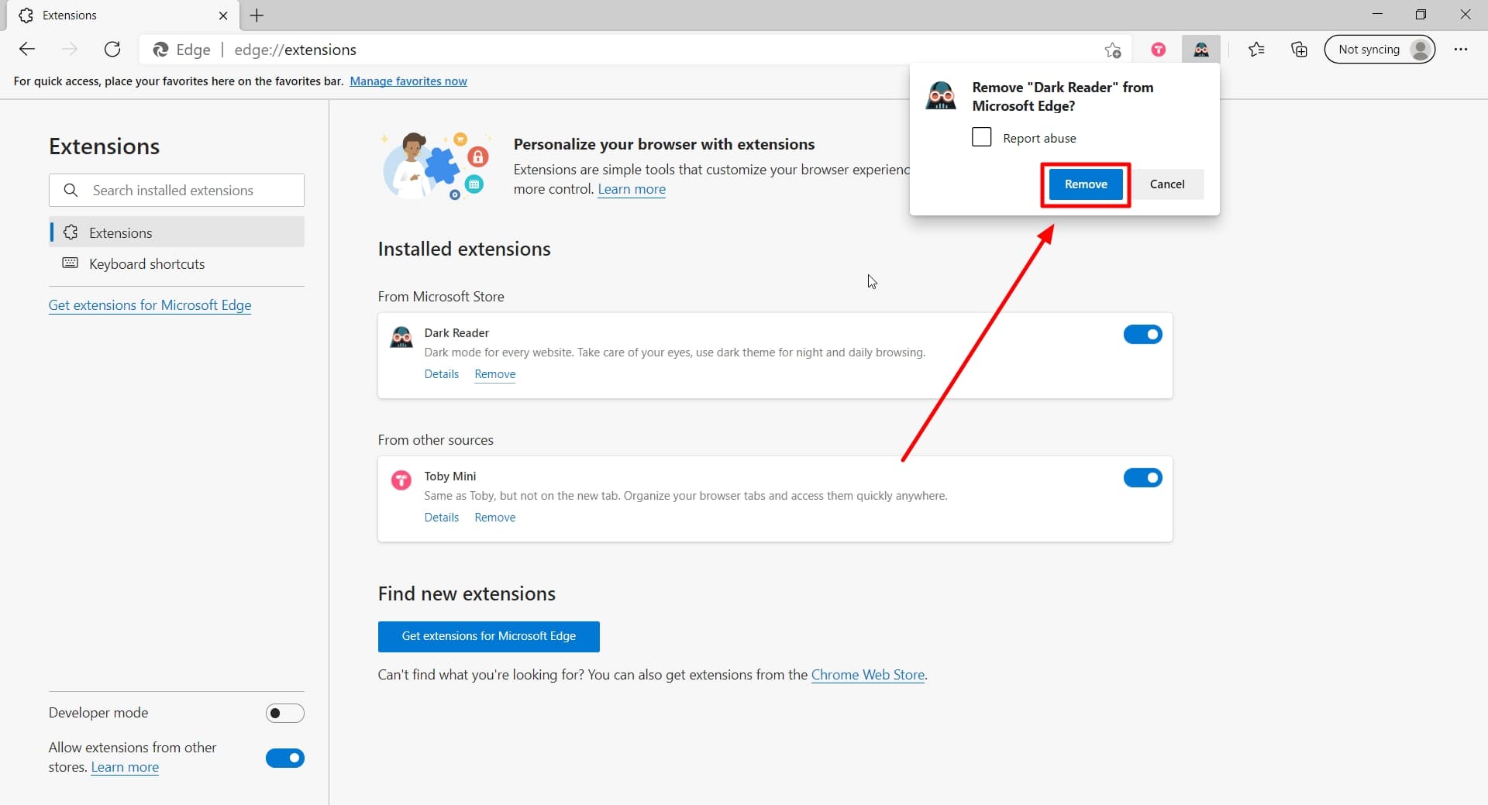This screenshot has width=1488, height=805.
Task: Open Learn more link in the banner
Action: point(632,189)
